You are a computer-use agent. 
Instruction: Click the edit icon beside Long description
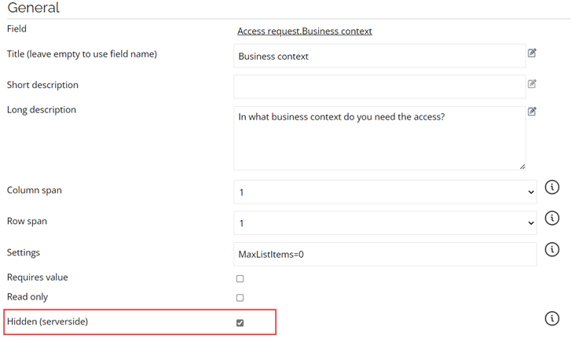point(532,111)
